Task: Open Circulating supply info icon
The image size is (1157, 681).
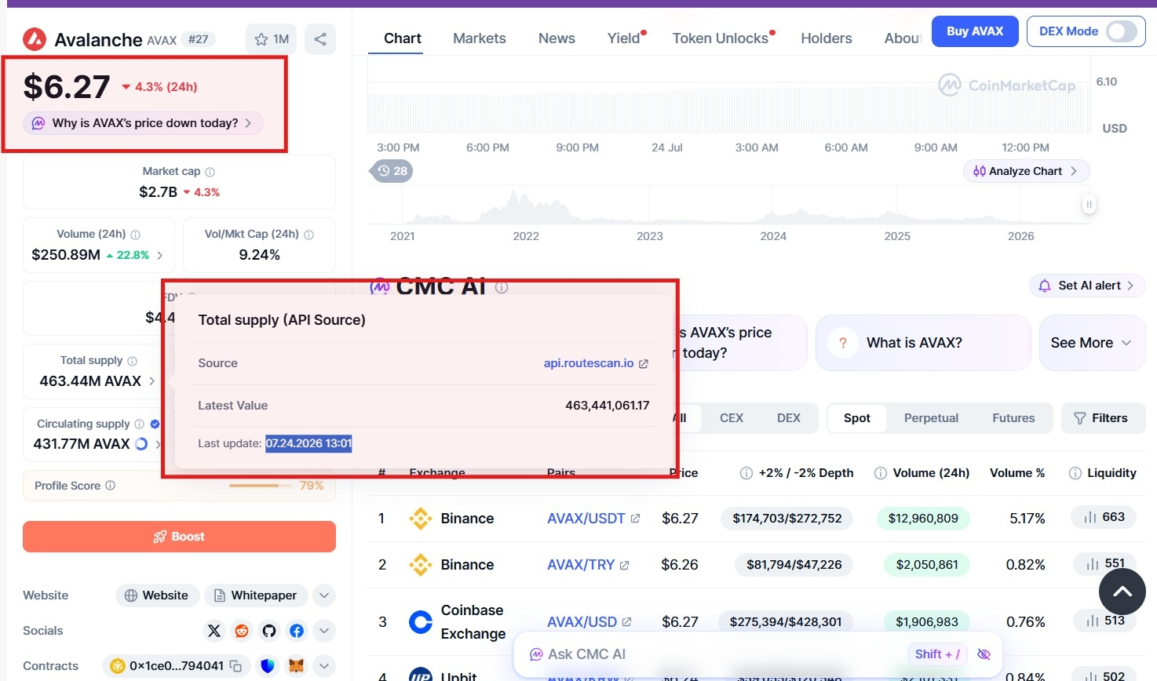Action: coord(139,424)
